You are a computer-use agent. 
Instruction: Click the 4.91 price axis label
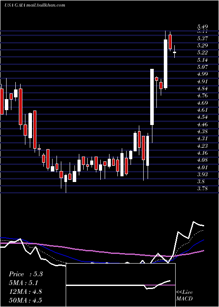tap(202, 82)
